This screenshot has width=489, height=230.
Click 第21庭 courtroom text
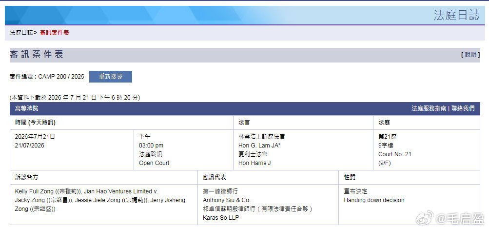tap(387, 137)
